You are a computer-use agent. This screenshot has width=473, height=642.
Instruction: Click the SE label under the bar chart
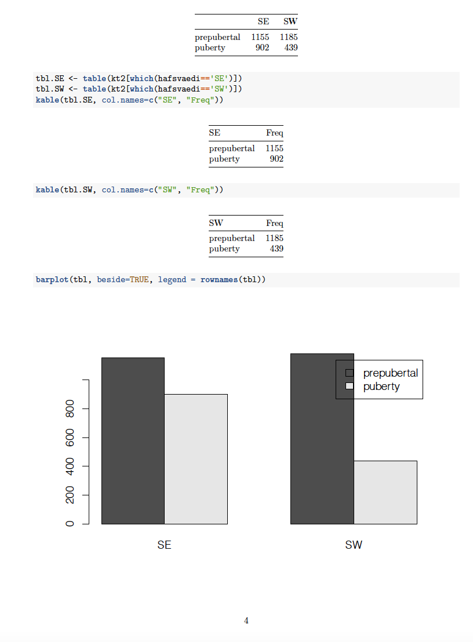164,545
